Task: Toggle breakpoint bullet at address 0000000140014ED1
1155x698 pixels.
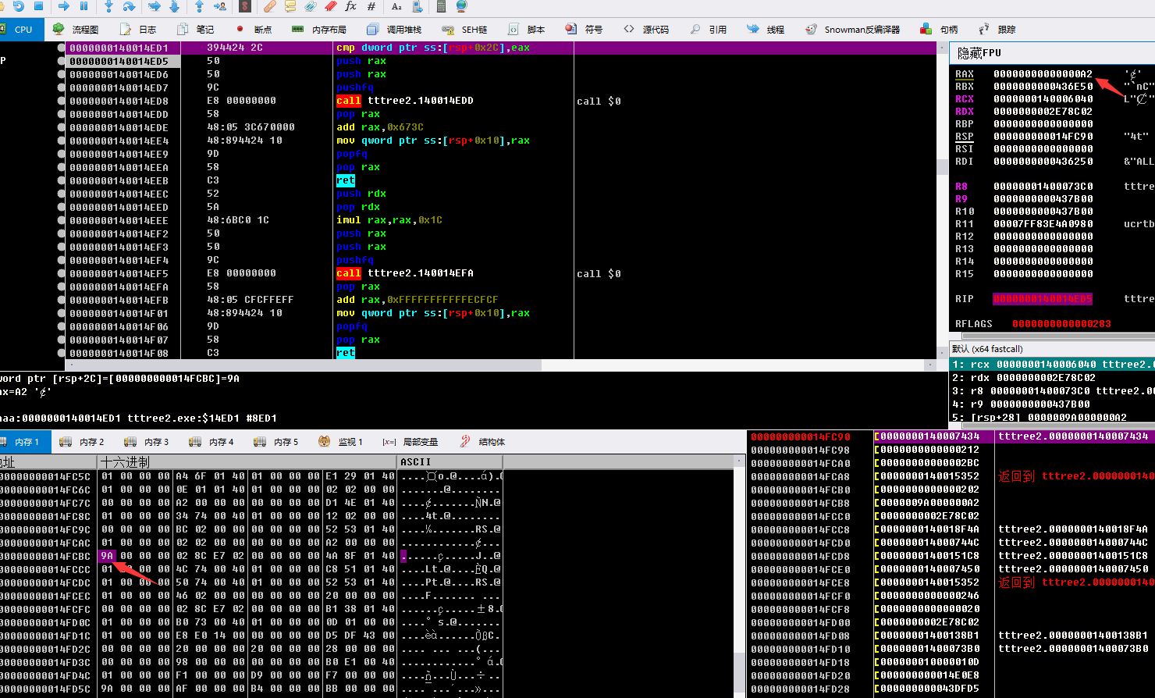Action: pos(62,48)
